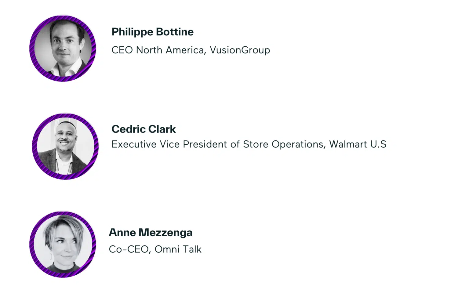Click the word VusionGroup

240,50
